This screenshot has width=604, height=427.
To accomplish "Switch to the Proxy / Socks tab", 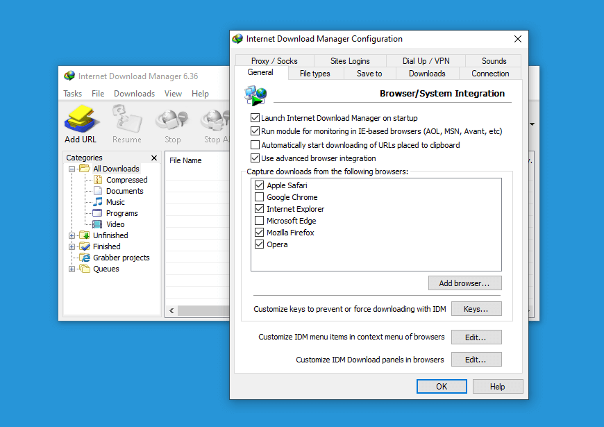I will pos(274,61).
